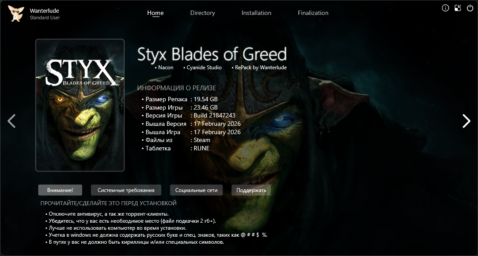Switch to the Home tab
This screenshot has height=256, width=478.
pos(156,13)
